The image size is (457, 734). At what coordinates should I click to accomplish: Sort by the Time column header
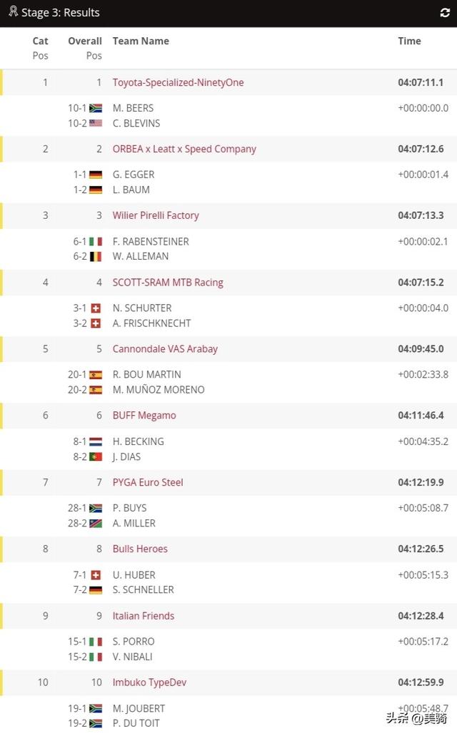[409, 41]
